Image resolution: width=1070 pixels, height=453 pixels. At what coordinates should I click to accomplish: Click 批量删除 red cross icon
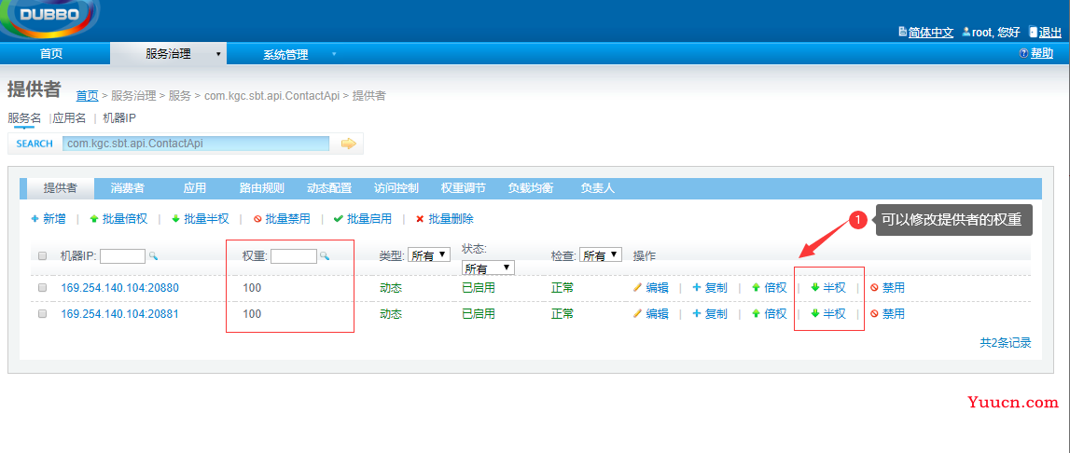point(421,219)
